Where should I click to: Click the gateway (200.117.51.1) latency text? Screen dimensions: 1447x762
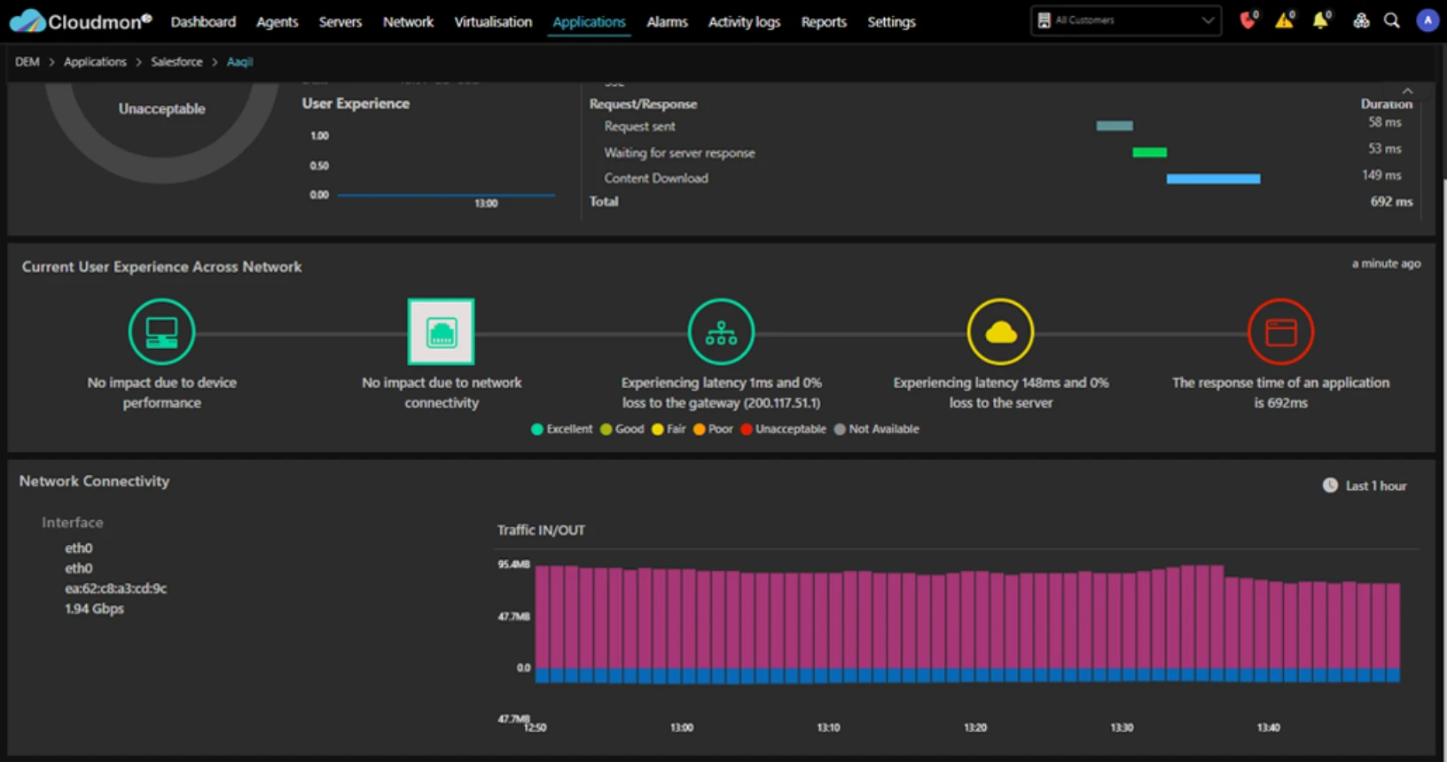click(x=721, y=393)
